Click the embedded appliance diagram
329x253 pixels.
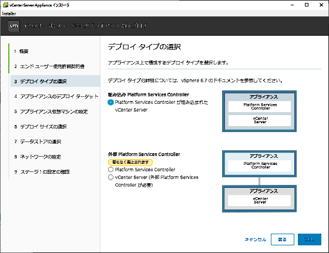(259, 112)
